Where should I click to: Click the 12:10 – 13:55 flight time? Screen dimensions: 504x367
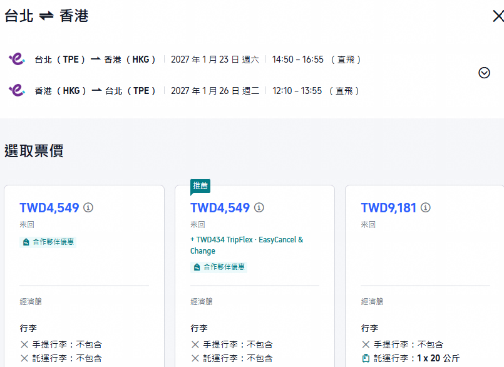(x=297, y=91)
